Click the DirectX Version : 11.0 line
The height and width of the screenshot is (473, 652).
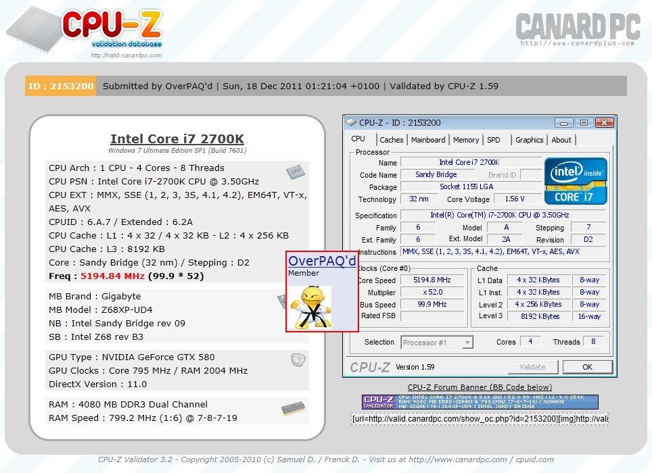click(x=97, y=384)
